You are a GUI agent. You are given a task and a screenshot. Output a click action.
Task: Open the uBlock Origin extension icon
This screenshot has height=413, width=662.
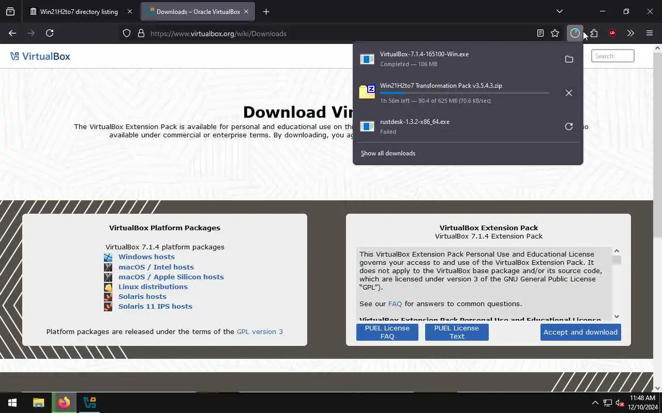pyautogui.click(x=612, y=34)
